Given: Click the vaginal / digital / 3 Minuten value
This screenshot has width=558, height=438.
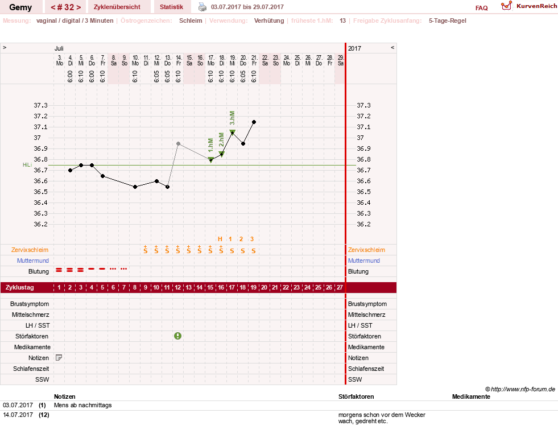Looking at the screenshot, I should (75, 20).
